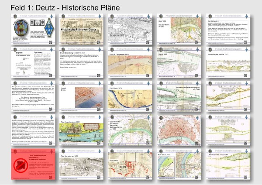Viewport: 262px width, 185px height.
Task: Click website link on 'Plan de Cologne' slide
Action: (118, 77)
